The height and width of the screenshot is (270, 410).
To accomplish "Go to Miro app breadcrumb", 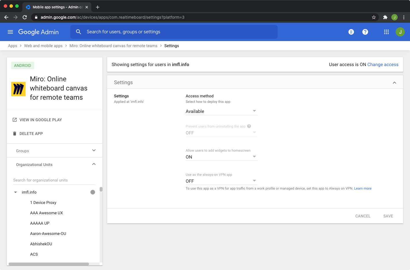I will click(113, 46).
